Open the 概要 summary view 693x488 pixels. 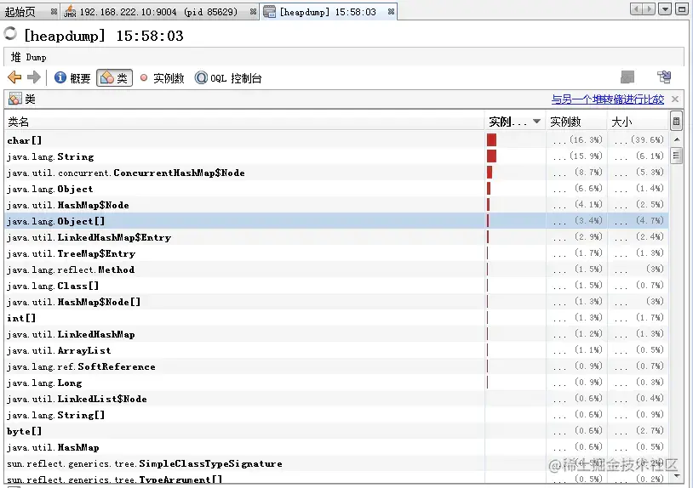tap(72, 78)
